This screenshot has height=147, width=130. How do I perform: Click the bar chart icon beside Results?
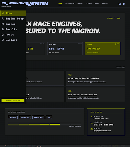pos(3,29)
